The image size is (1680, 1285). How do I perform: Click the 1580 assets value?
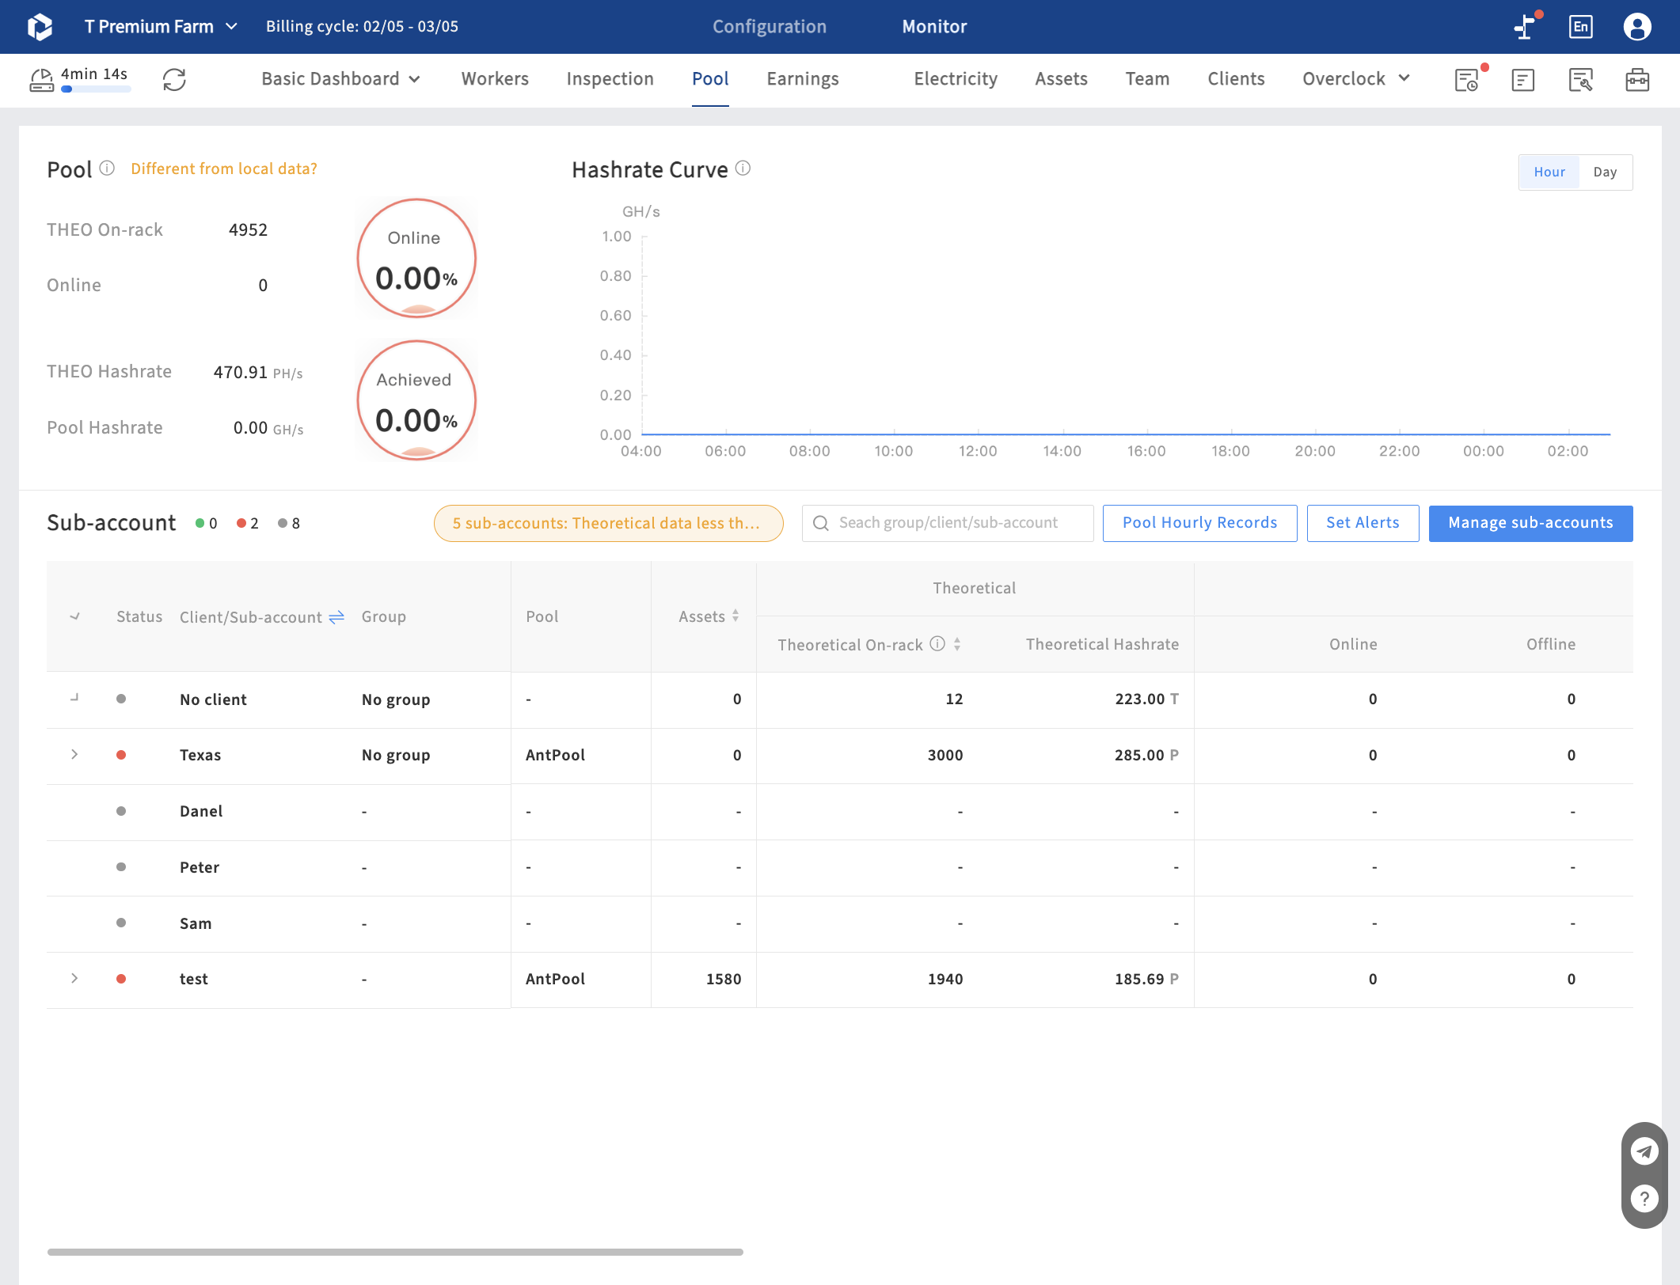[724, 979]
